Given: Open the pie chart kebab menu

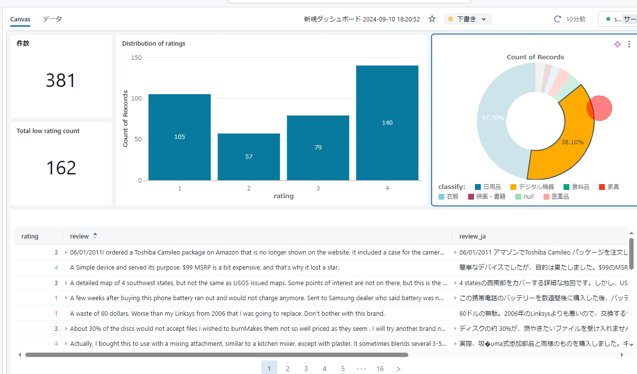Looking at the screenshot, I should [629, 44].
